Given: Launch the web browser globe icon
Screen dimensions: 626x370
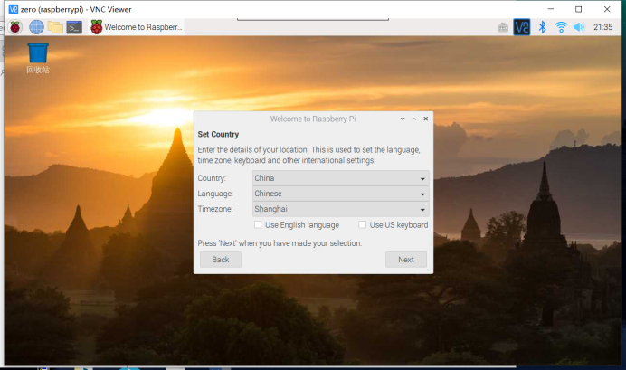Looking at the screenshot, I should (x=36, y=27).
